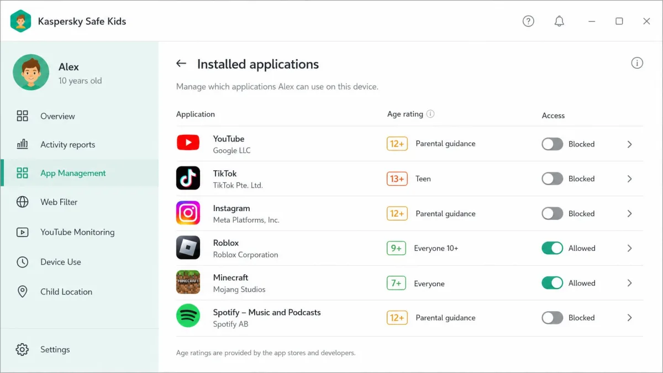Viewport: 663px width, 373px height.
Task: Toggle access switch for TikTok
Action: (x=552, y=178)
